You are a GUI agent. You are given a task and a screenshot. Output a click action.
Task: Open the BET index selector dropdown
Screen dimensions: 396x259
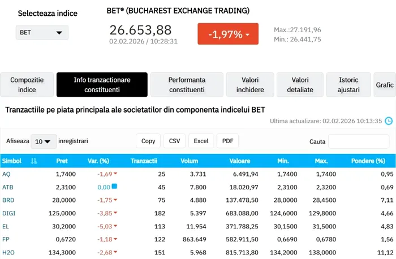pos(42,33)
